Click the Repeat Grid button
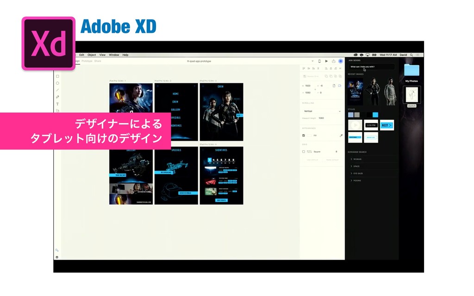Screen dimensions: 474x296 point(311,76)
